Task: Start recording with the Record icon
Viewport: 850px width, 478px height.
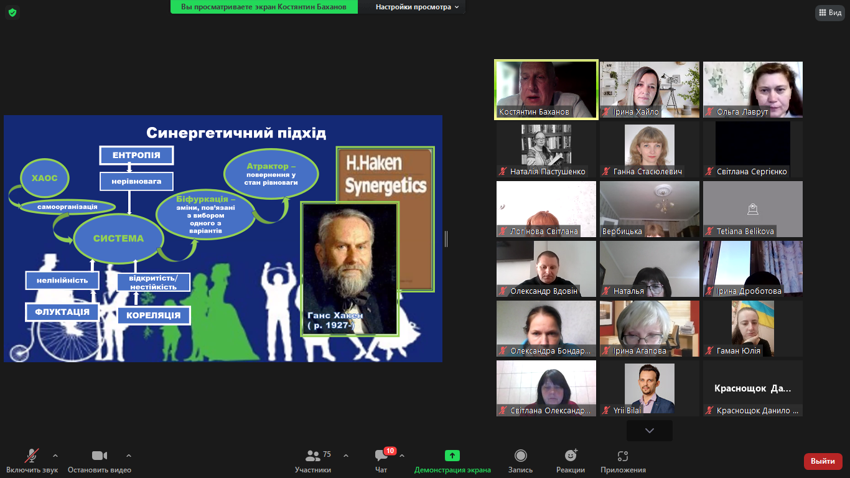Action: coord(520,456)
